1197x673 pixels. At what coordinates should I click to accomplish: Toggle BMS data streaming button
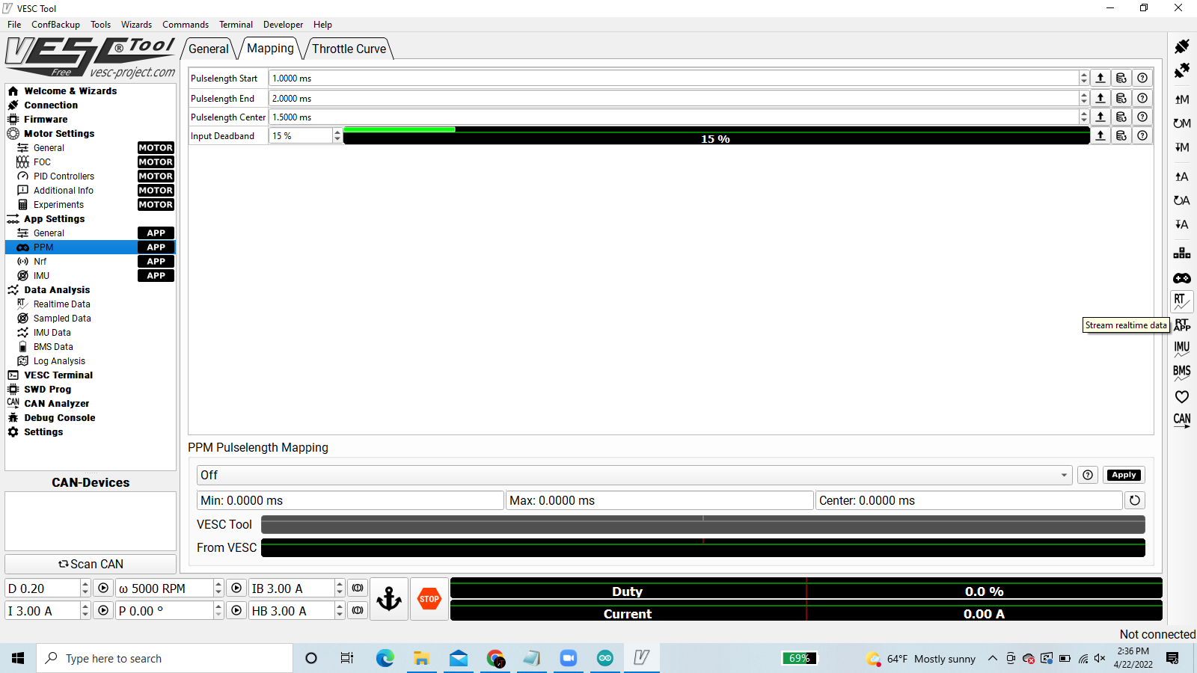(x=1182, y=372)
